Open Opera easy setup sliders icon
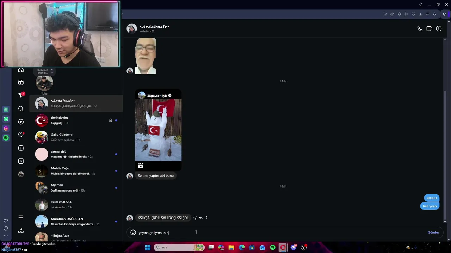Screen dimensions: 451x253 [427, 14]
